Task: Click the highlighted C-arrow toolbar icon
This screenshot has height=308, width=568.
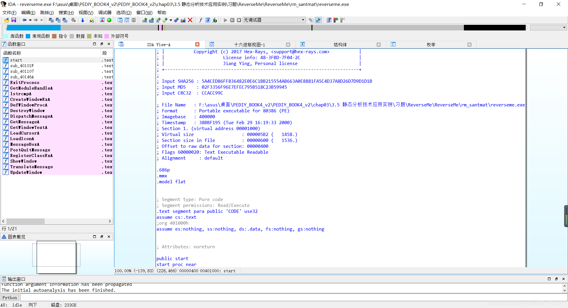Action: click(318, 20)
